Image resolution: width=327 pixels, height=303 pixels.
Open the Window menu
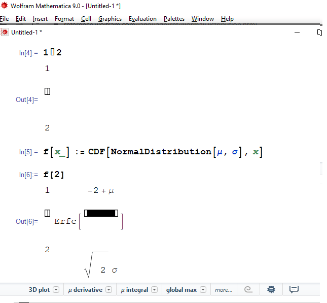coord(203,19)
